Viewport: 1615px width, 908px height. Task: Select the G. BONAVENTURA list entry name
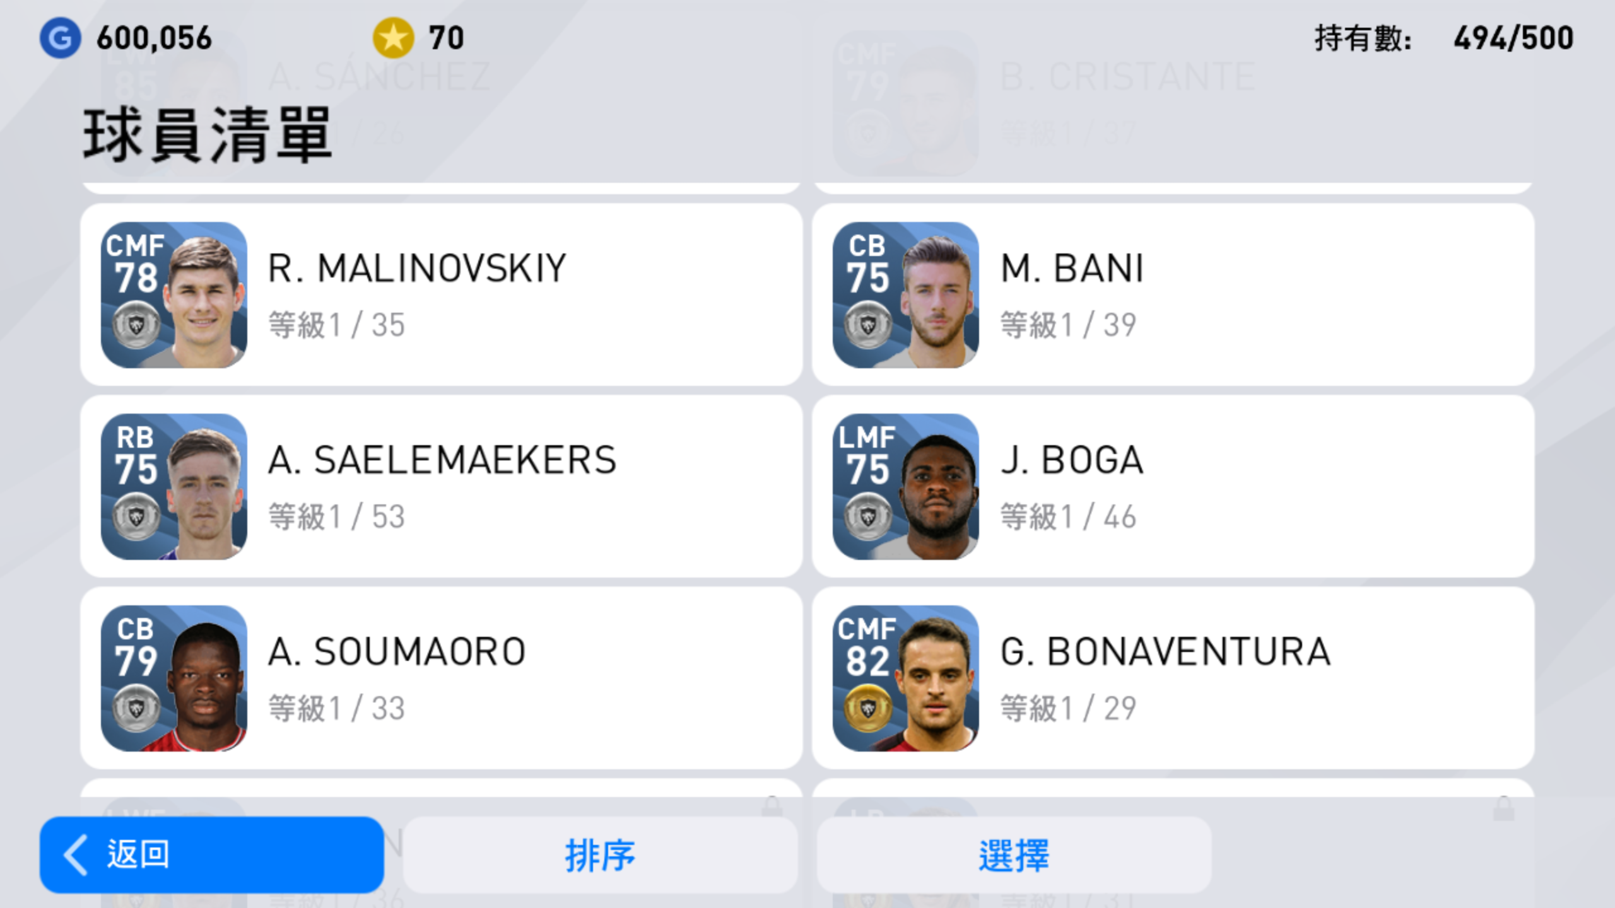point(1166,652)
